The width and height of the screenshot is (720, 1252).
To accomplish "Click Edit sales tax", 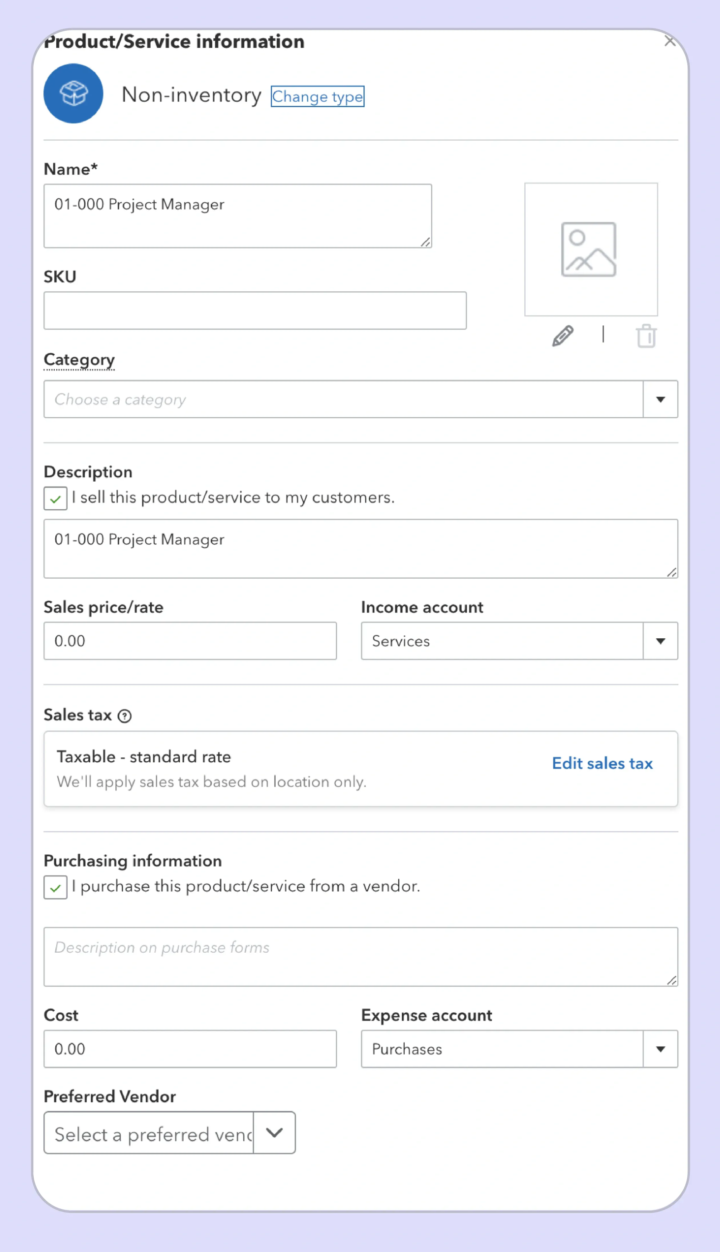I will pyautogui.click(x=602, y=763).
